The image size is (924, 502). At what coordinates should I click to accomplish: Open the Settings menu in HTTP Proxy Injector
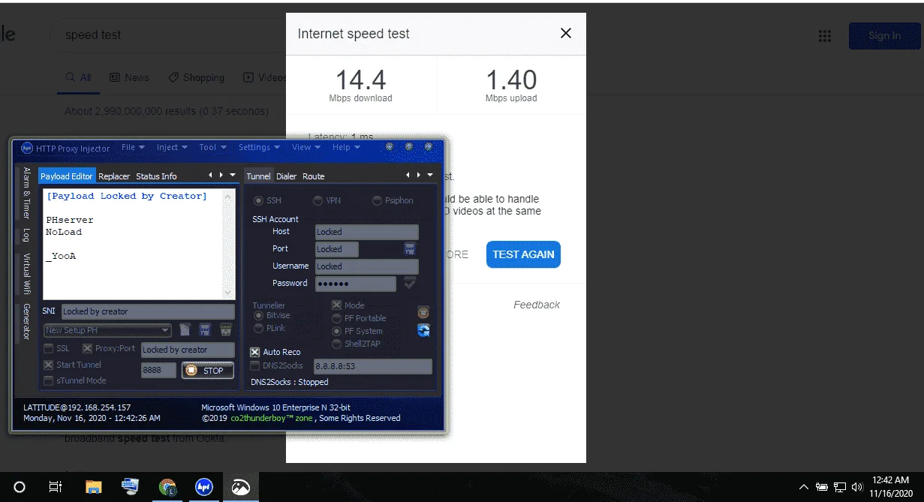[x=259, y=147]
